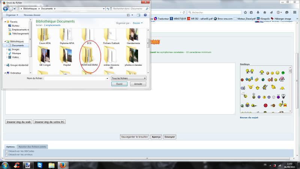Image resolution: width=300 pixels, height=169 pixels.
Task: Open Firefox from the Windows taskbar
Action: tap(63, 165)
